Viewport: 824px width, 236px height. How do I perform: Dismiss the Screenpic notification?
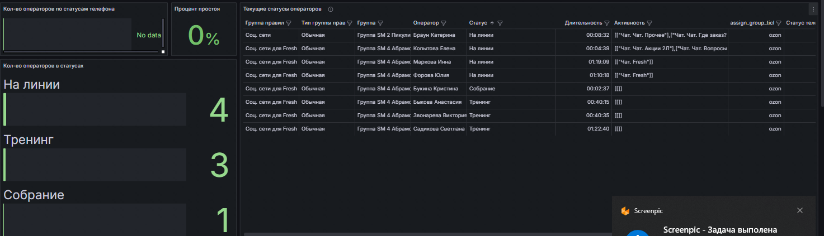(800, 210)
